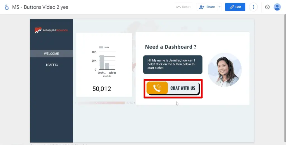The height and width of the screenshot is (145, 286).
Task: Click the Share button
Action: point(207,7)
